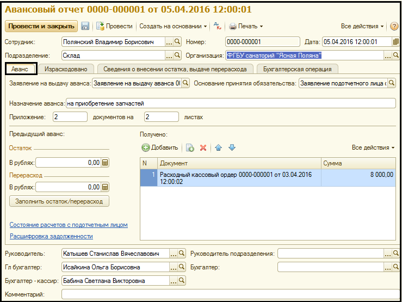Expand the Создать на основании dropdown
This screenshot has width=402, height=302.
[173, 26]
